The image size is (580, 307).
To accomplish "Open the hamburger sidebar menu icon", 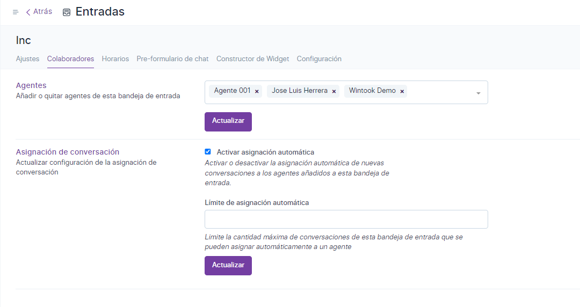I will tap(16, 12).
